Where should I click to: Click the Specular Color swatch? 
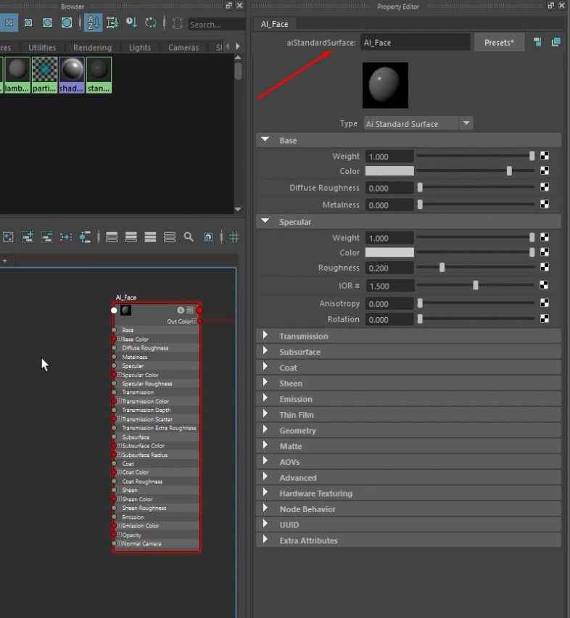point(389,252)
